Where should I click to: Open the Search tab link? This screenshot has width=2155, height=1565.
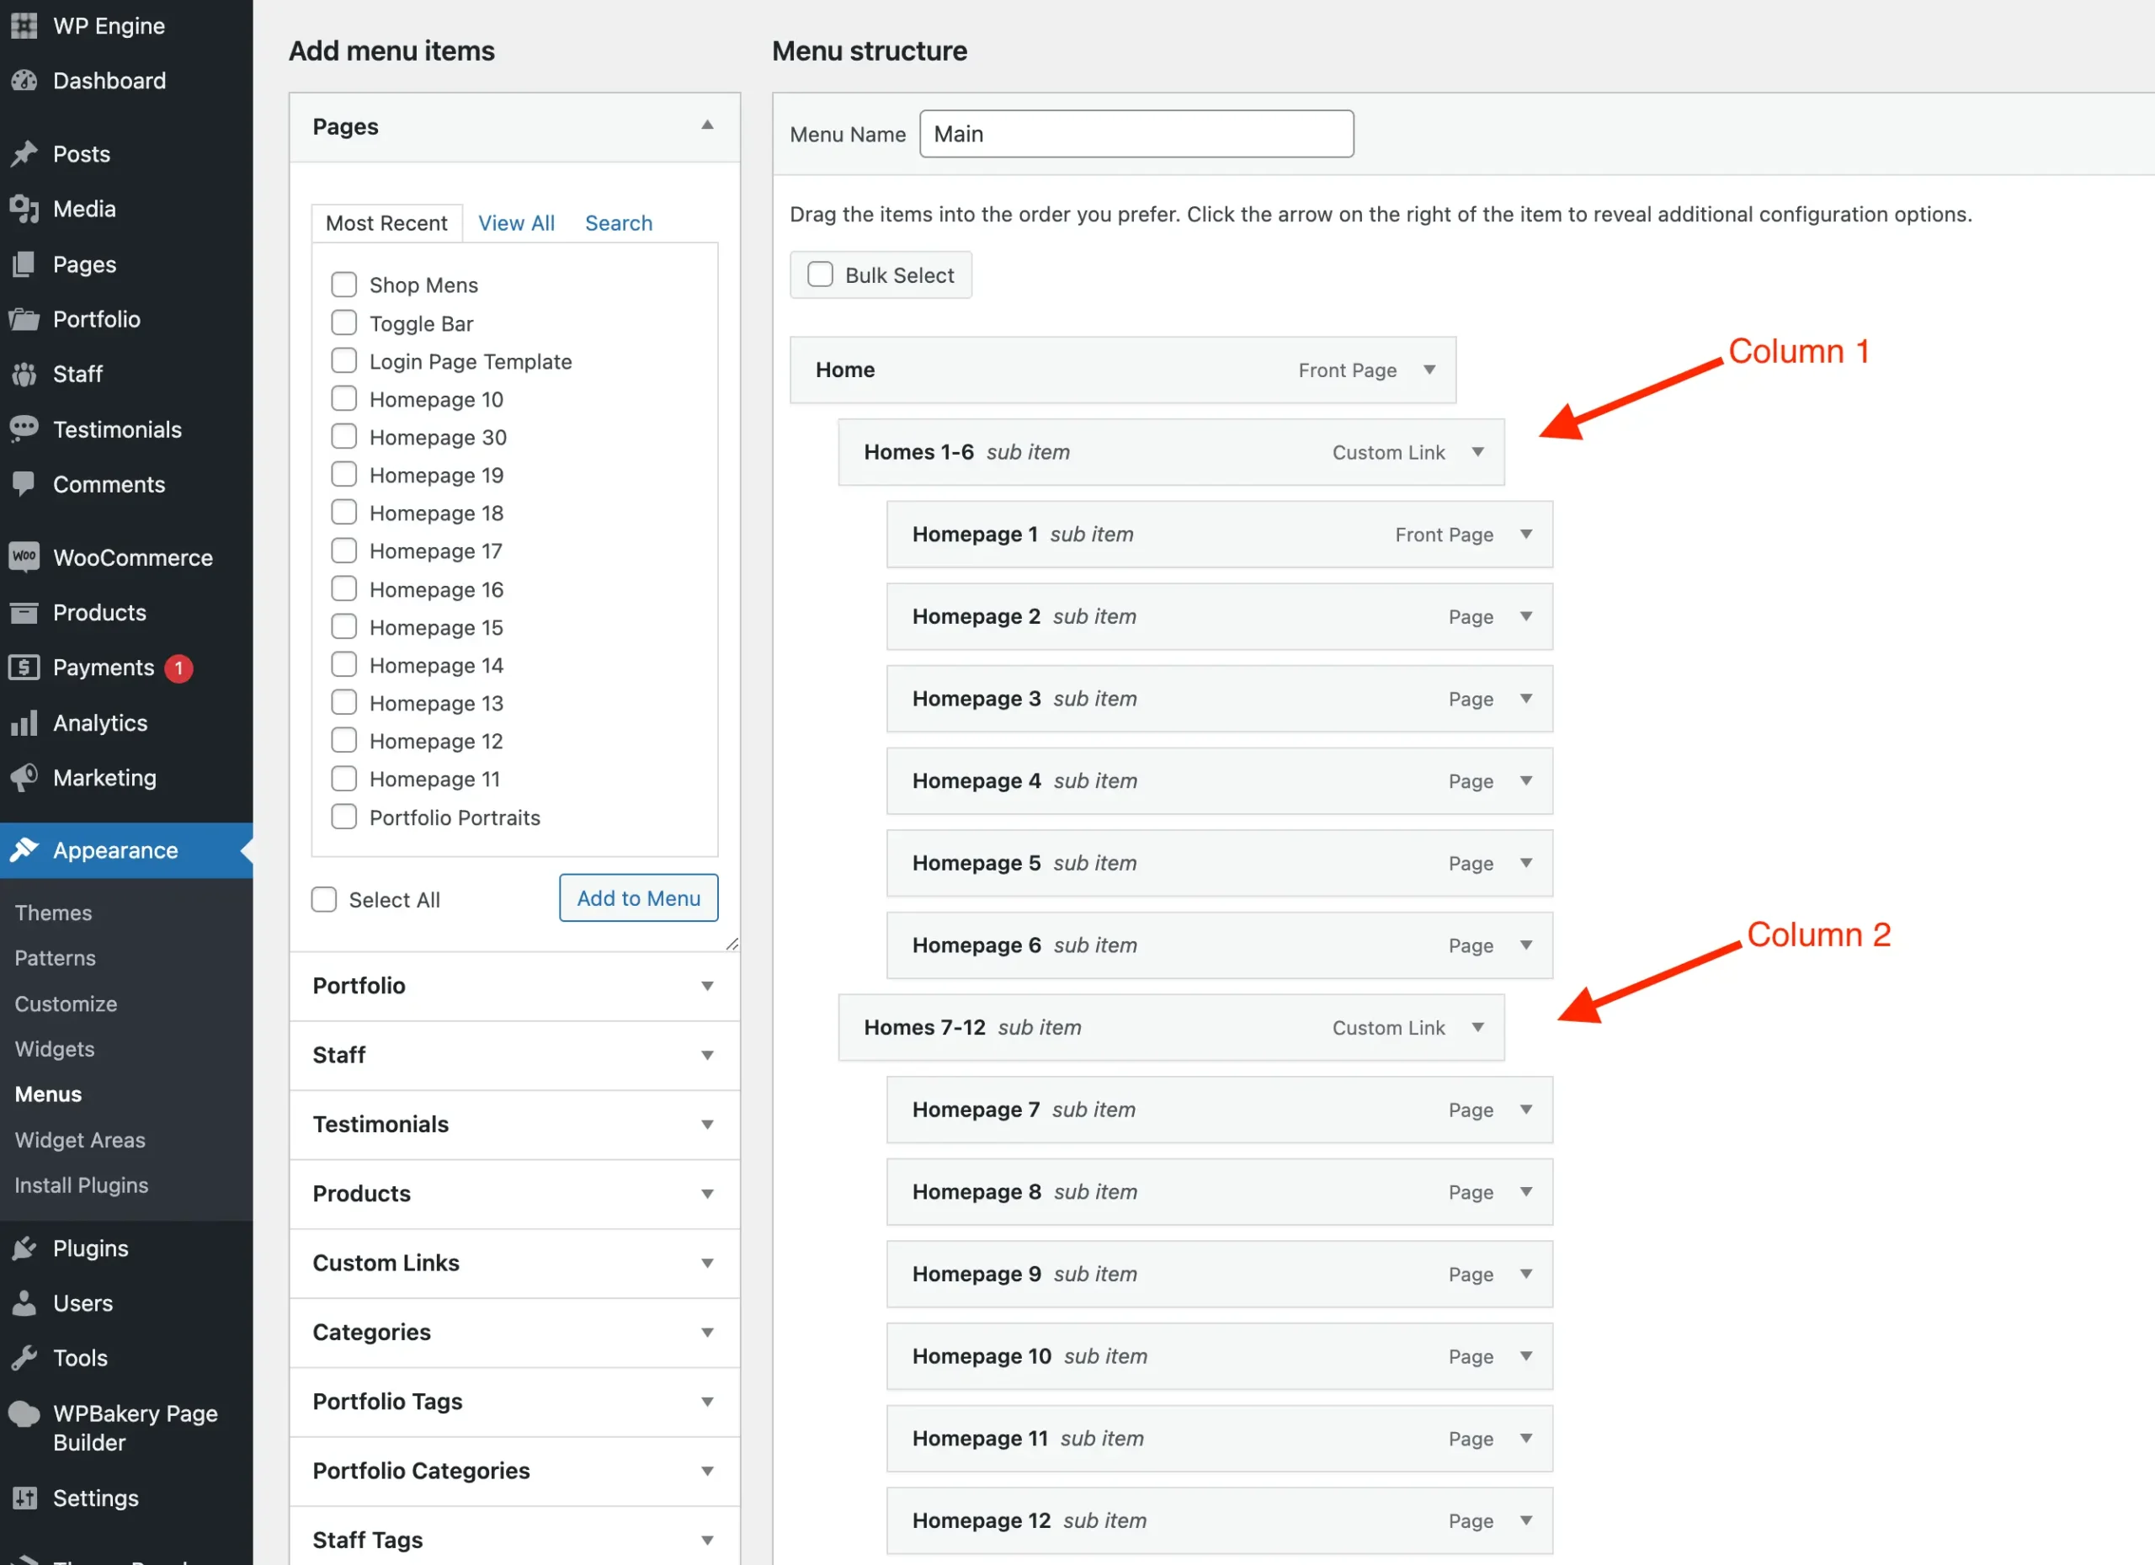619,222
